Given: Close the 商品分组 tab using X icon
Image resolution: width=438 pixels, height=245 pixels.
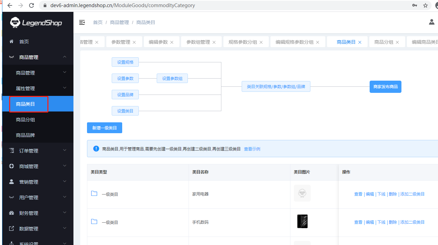Looking at the screenshot, I should click(x=397, y=42).
